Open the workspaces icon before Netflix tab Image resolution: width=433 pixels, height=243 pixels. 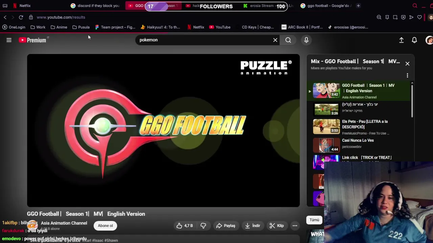click(5, 6)
